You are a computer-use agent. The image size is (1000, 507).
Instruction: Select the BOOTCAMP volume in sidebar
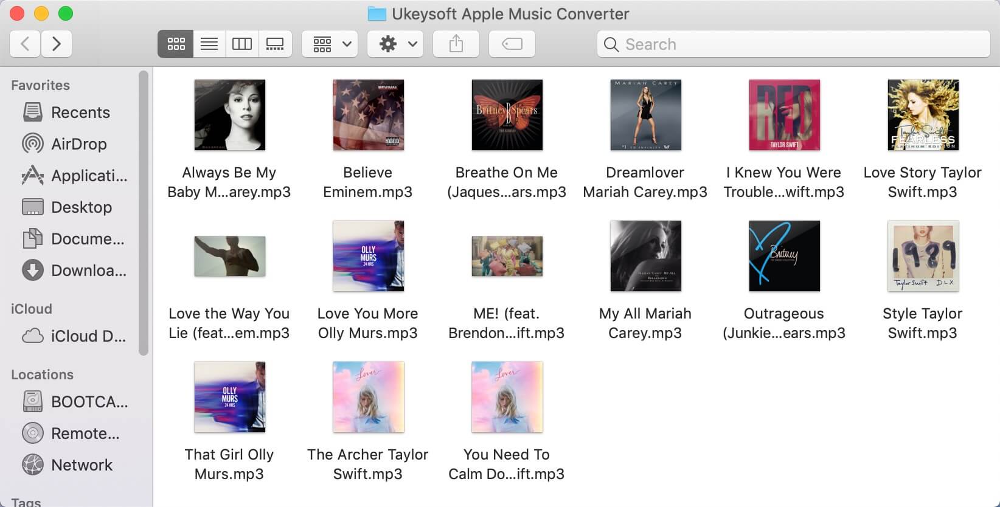coord(75,402)
